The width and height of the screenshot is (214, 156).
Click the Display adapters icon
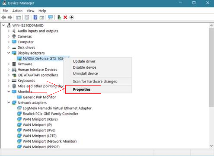14,53
